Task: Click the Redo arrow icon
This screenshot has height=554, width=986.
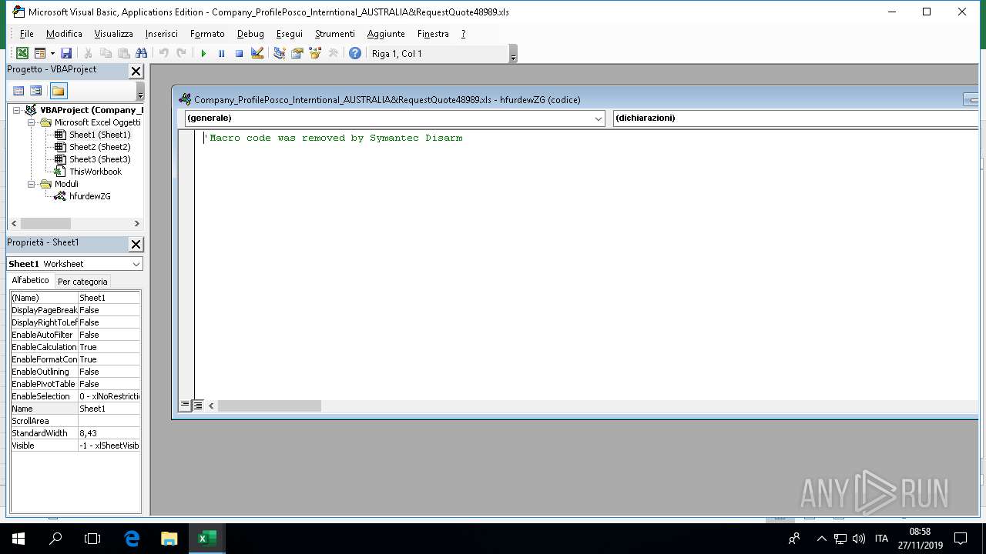Action: tap(181, 53)
